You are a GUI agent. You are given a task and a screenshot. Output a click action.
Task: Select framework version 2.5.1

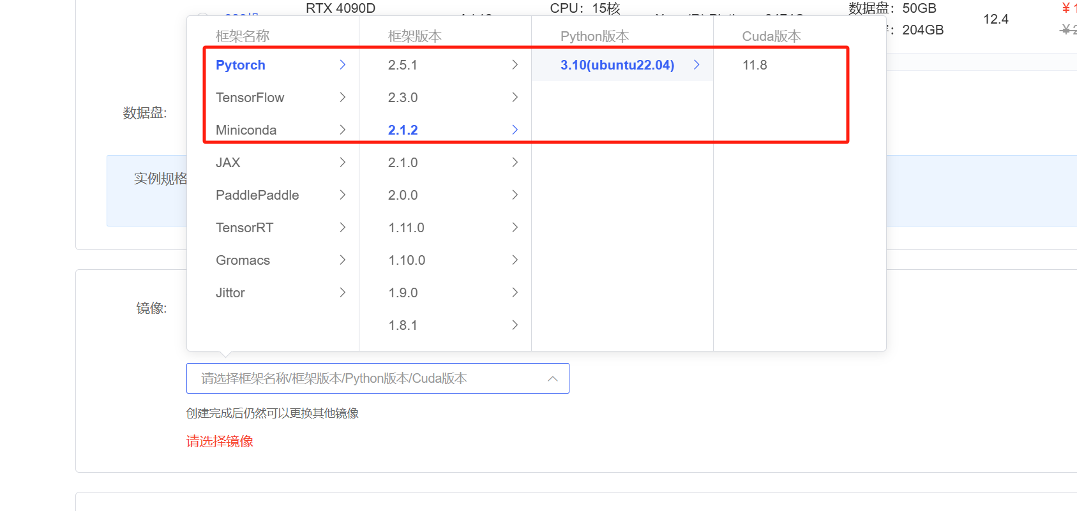click(x=403, y=65)
